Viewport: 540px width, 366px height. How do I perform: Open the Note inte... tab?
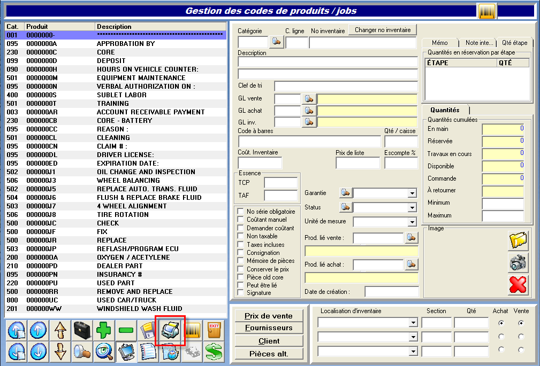[479, 43]
